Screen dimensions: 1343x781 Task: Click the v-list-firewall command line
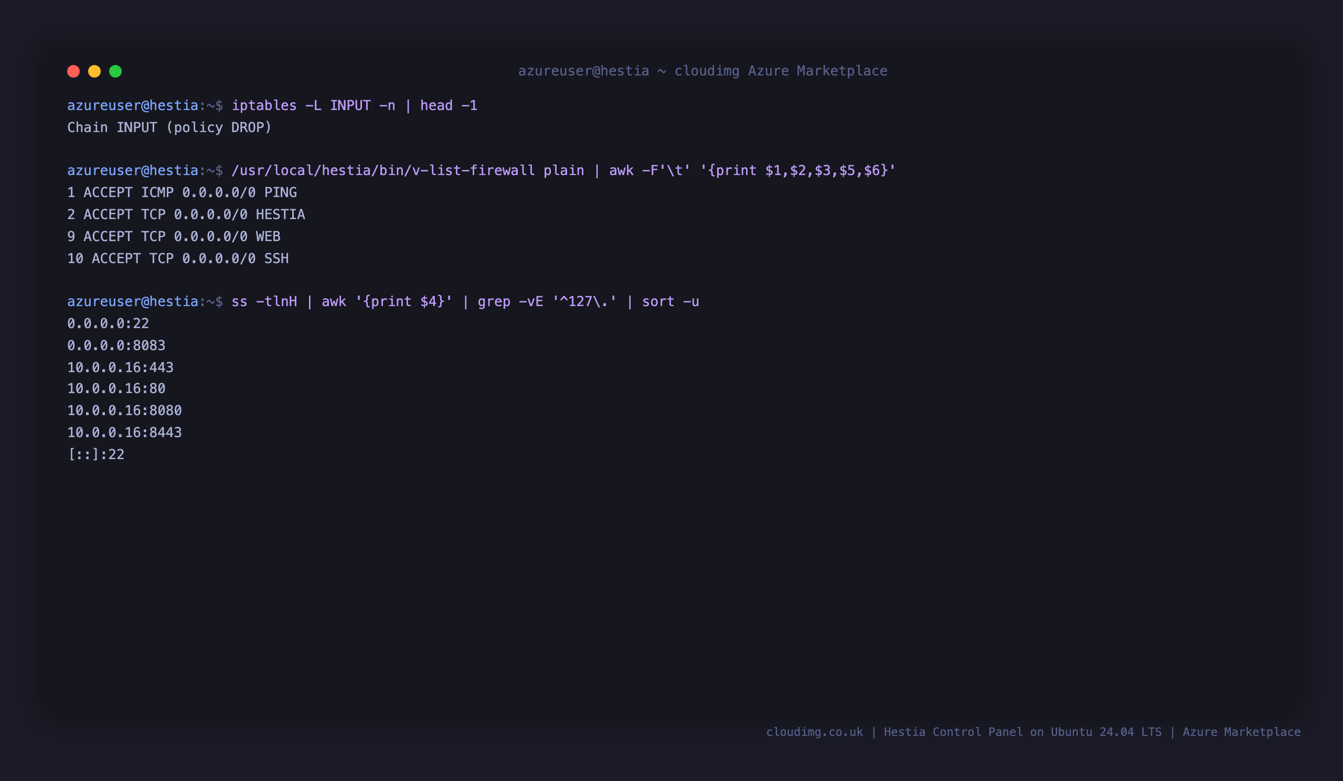point(481,170)
